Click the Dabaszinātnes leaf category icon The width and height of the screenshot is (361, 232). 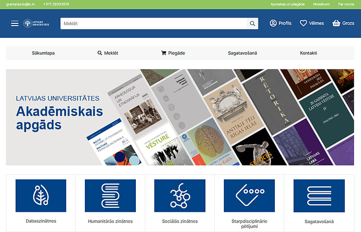[41, 196]
